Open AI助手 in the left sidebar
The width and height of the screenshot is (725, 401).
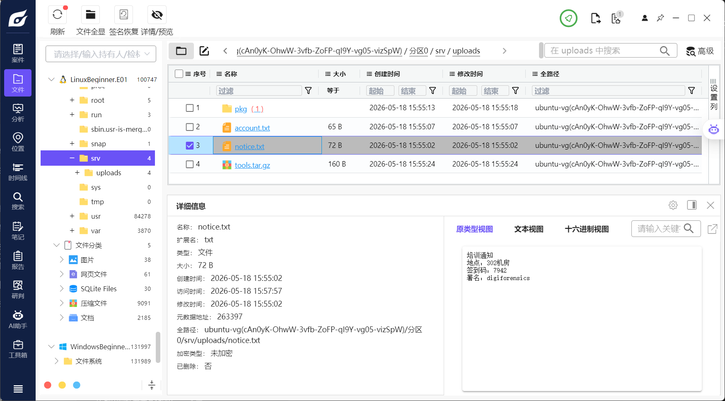18,319
